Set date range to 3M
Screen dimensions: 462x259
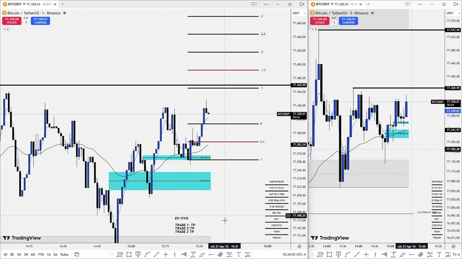pyautogui.click(x=26, y=255)
